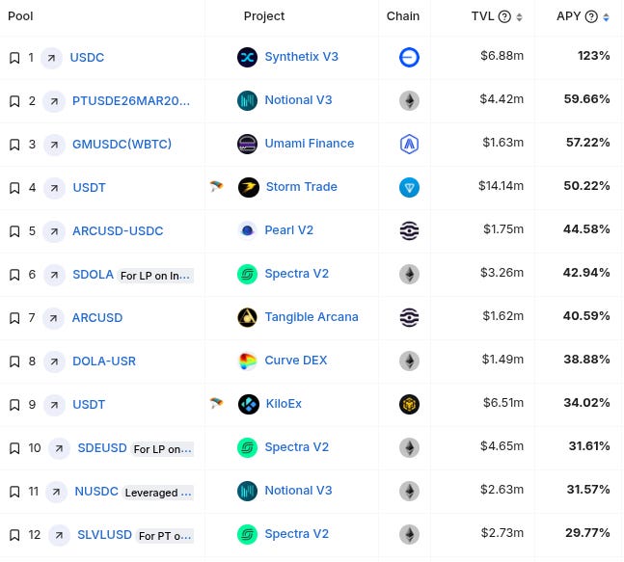Image resolution: width=624 pixels, height=562 pixels.
Task: Bookmark the SDOLA pool row
Action: pyautogui.click(x=14, y=275)
